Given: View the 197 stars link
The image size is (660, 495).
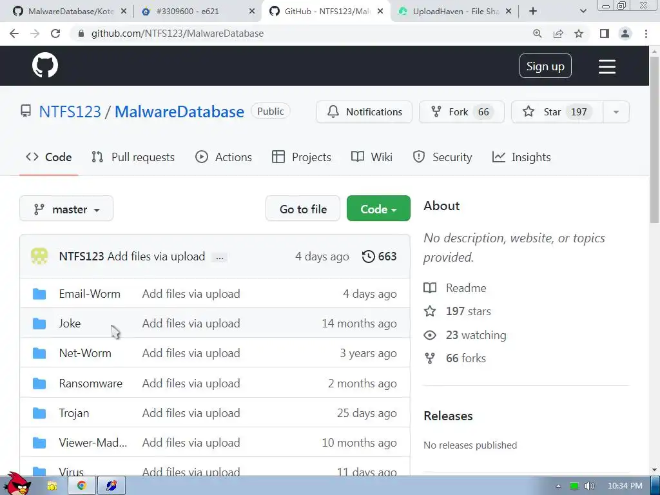Looking at the screenshot, I should (468, 311).
